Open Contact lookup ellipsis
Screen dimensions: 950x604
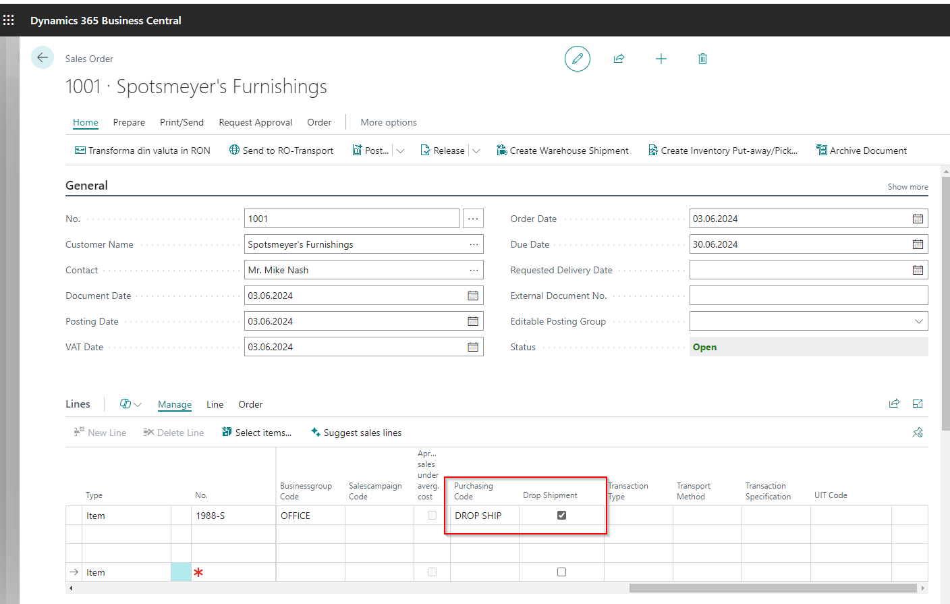[x=474, y=270]
